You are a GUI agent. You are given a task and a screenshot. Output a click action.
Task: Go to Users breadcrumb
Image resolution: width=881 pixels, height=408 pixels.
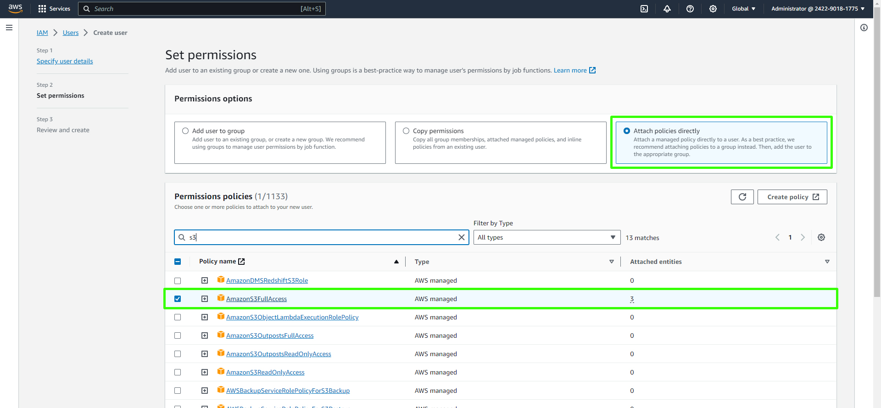pyautogui.click(x=71, y=33)
